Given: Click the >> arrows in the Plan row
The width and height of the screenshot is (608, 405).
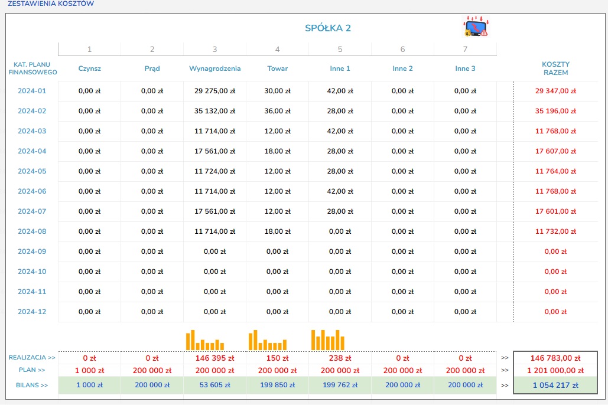Looking at the screenshot, I should point(505,371).
